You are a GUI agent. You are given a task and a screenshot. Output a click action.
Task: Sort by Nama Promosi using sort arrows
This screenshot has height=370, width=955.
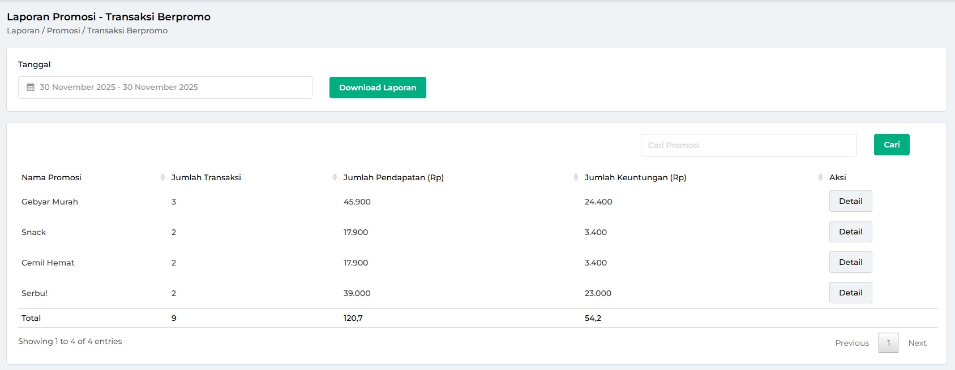coord(162,177)
